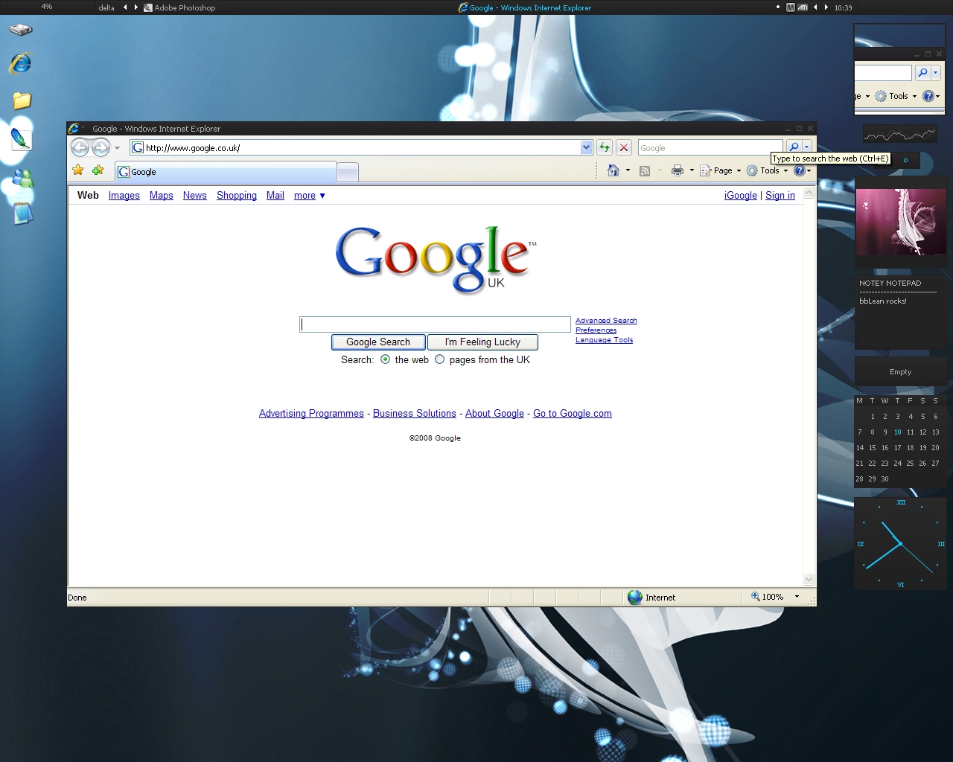
Task: Click the Google UK logo
Action: pyautogui.click(x=436, y=259)
